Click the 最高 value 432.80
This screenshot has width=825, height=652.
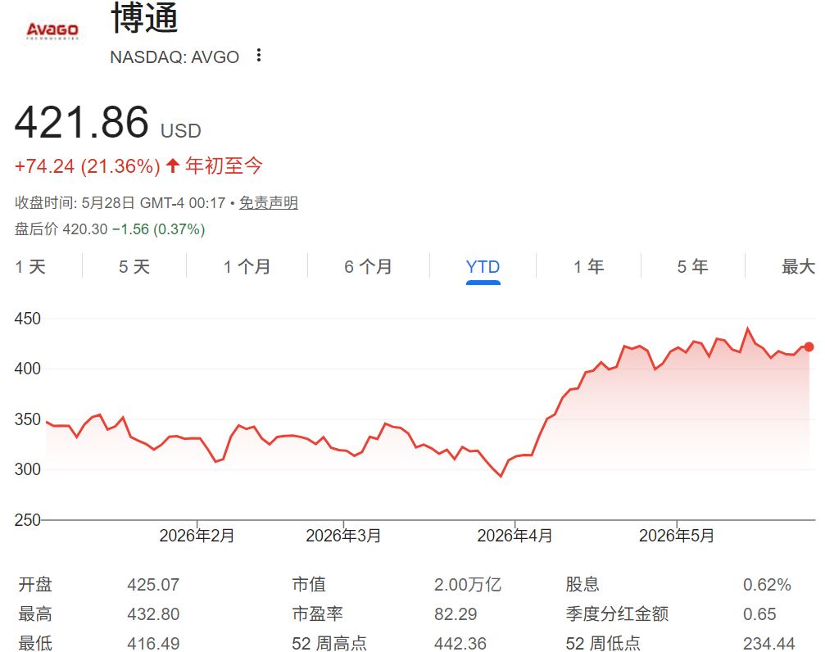click(153, 614)
